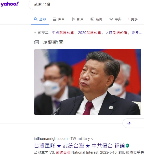This screenshot has width=144, height=155.
Task: Open related search 中國武統台灣
Action: pos(63,33)
